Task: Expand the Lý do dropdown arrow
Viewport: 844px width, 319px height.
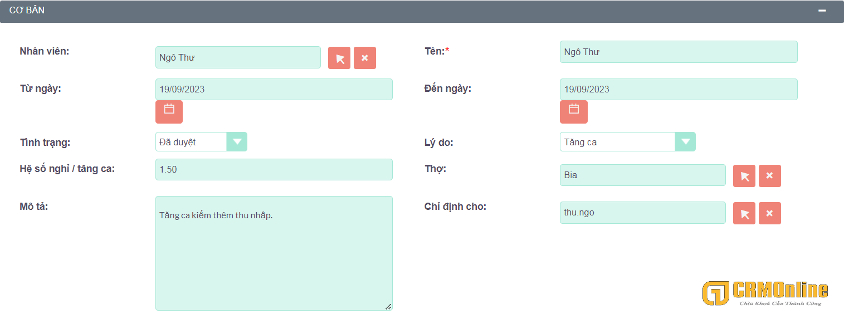Action: [686, 142]
